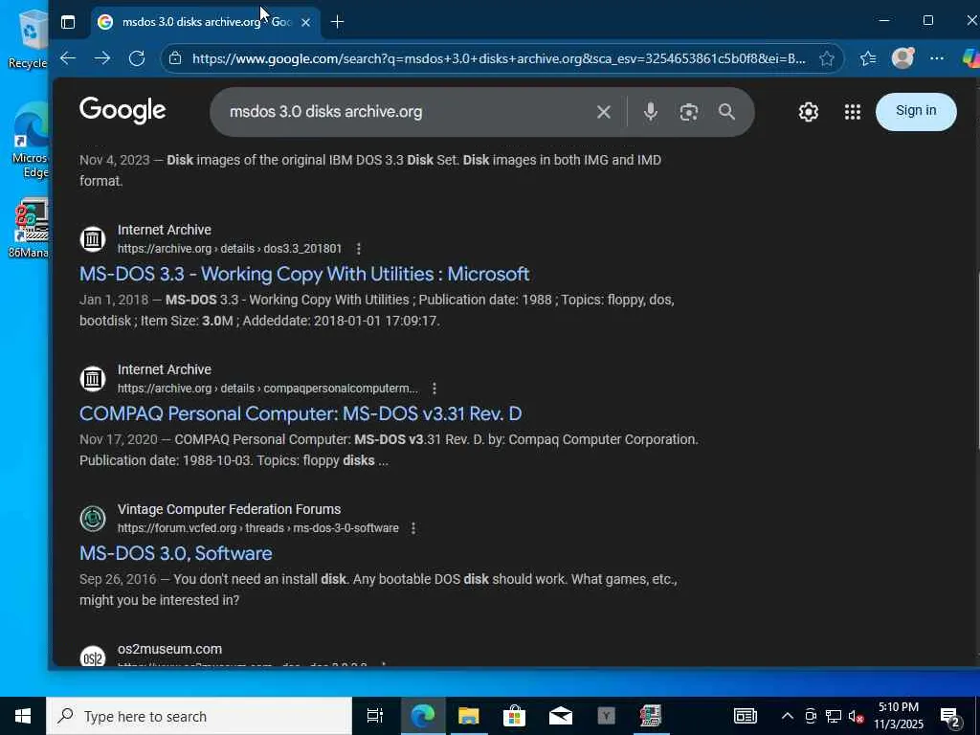This screenshot has width=980, height=735.
Task: Go forward with the forward arrow
Action: coord(102,58)
